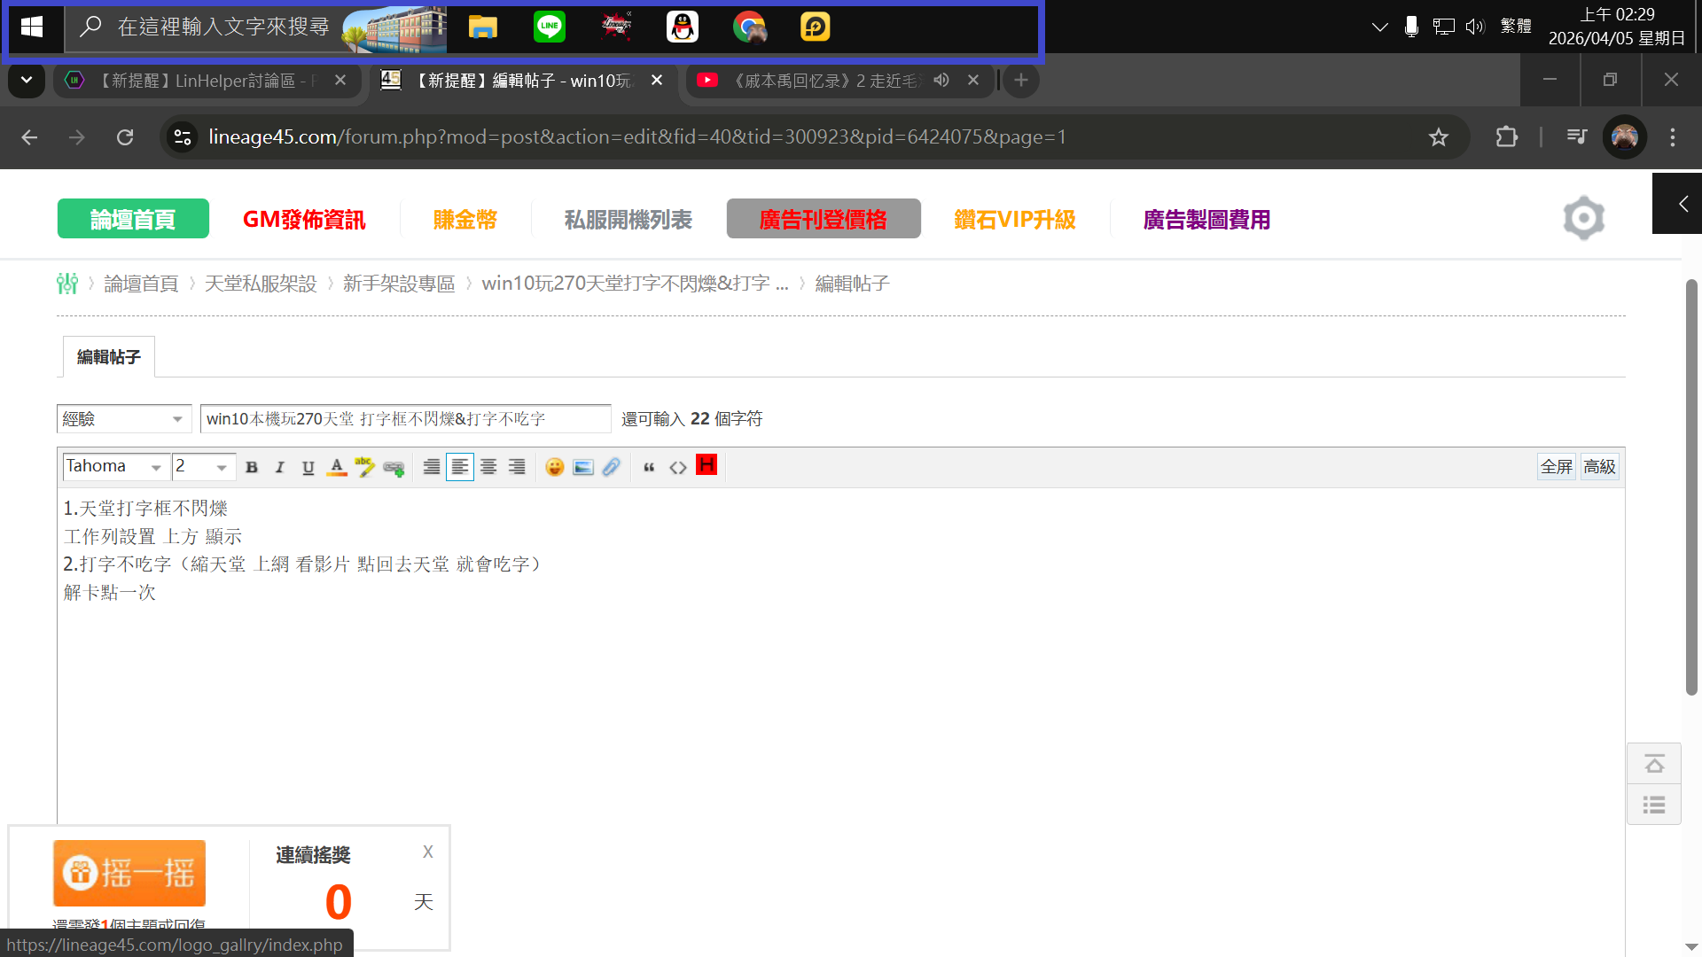Select align left icon
1702x957 pixels.
pyautogui.click(x=460, y=467)
